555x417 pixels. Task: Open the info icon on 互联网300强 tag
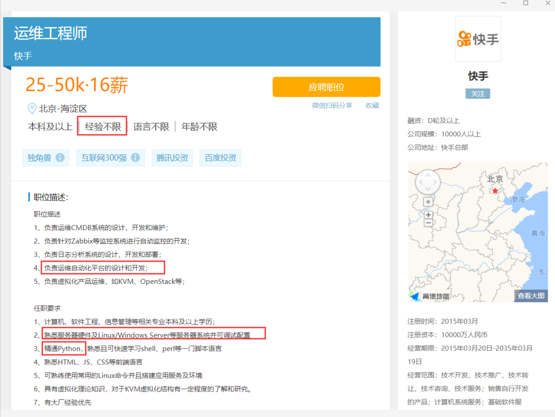click(x=136, y=157)
